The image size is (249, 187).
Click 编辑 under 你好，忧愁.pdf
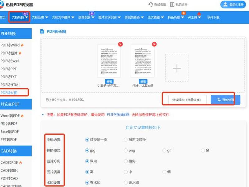[143, 81]
